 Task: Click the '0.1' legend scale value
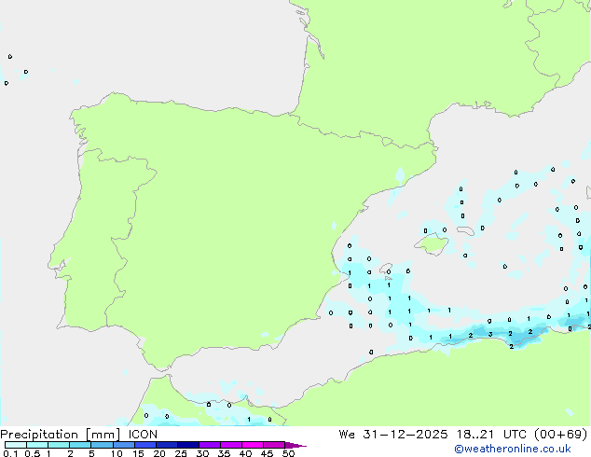coord(10,453)
